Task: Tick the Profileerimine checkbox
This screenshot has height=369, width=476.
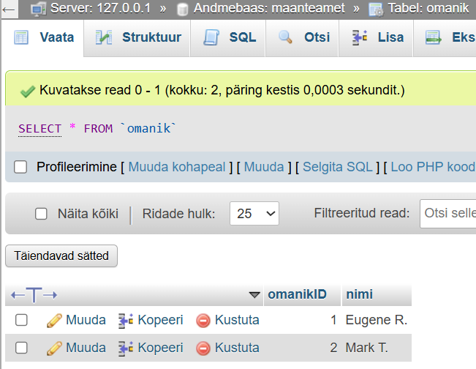Action: point(20,167)
